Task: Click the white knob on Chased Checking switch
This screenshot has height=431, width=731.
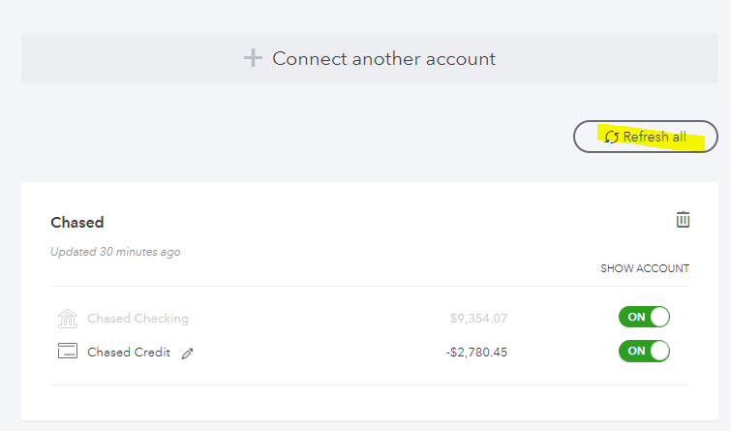Action: coord(658,318)
